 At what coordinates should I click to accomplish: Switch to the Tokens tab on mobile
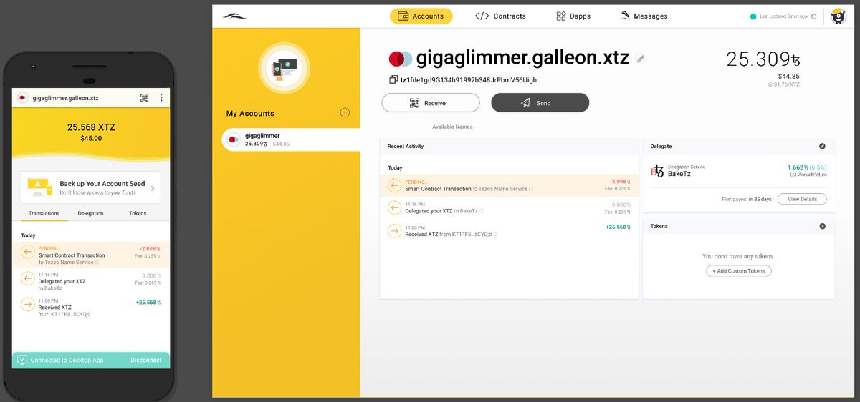pos(138,213)
